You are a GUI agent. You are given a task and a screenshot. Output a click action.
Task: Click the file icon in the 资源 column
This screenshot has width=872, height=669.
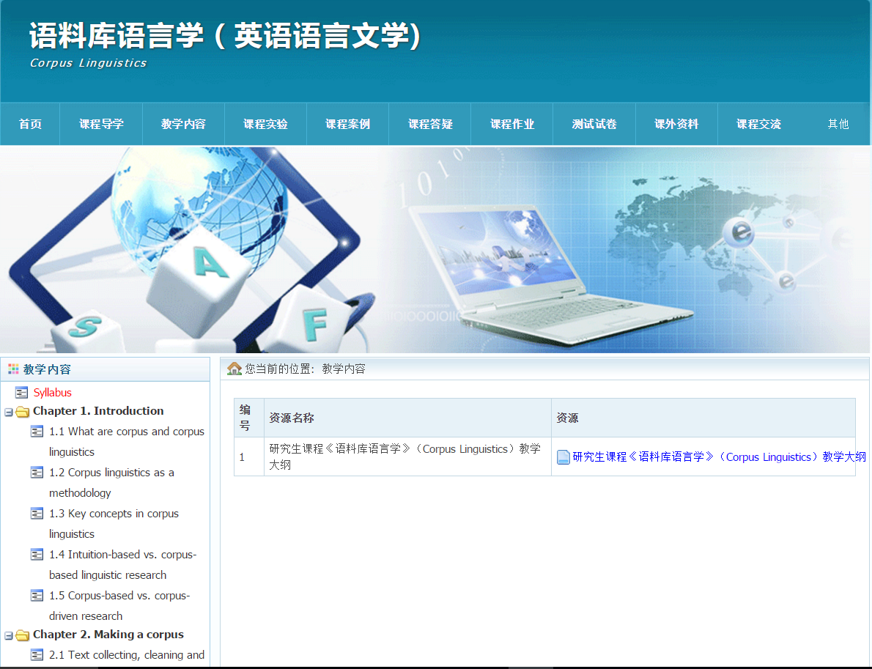point(564,457)
